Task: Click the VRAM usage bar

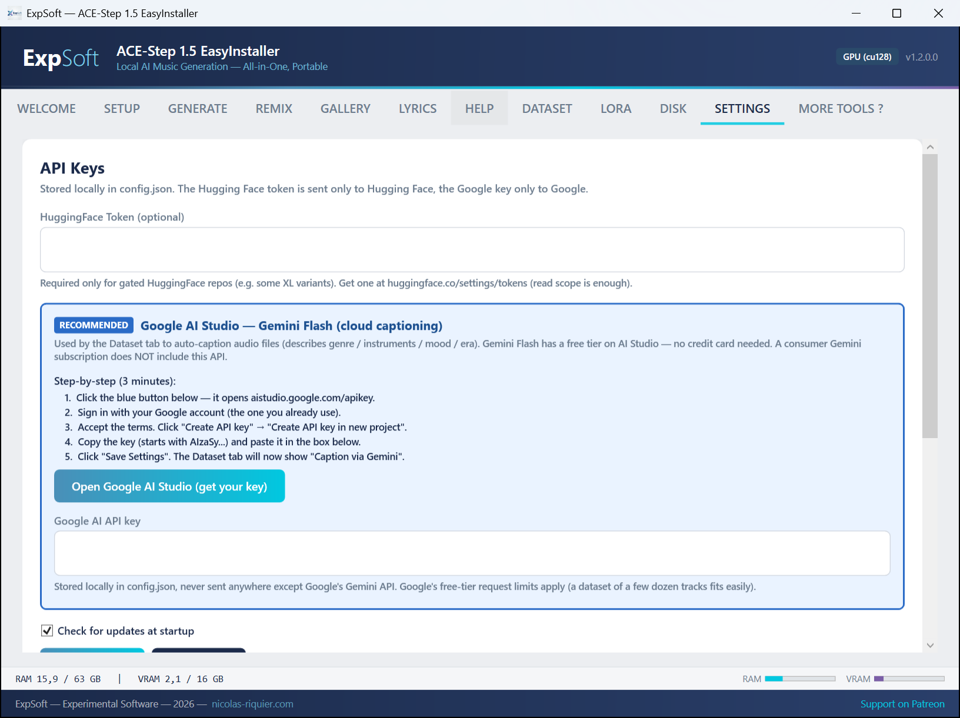Action: (909, 679)
